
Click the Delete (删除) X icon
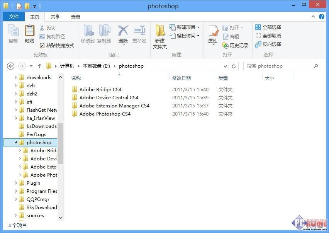[x=123, y=34]
